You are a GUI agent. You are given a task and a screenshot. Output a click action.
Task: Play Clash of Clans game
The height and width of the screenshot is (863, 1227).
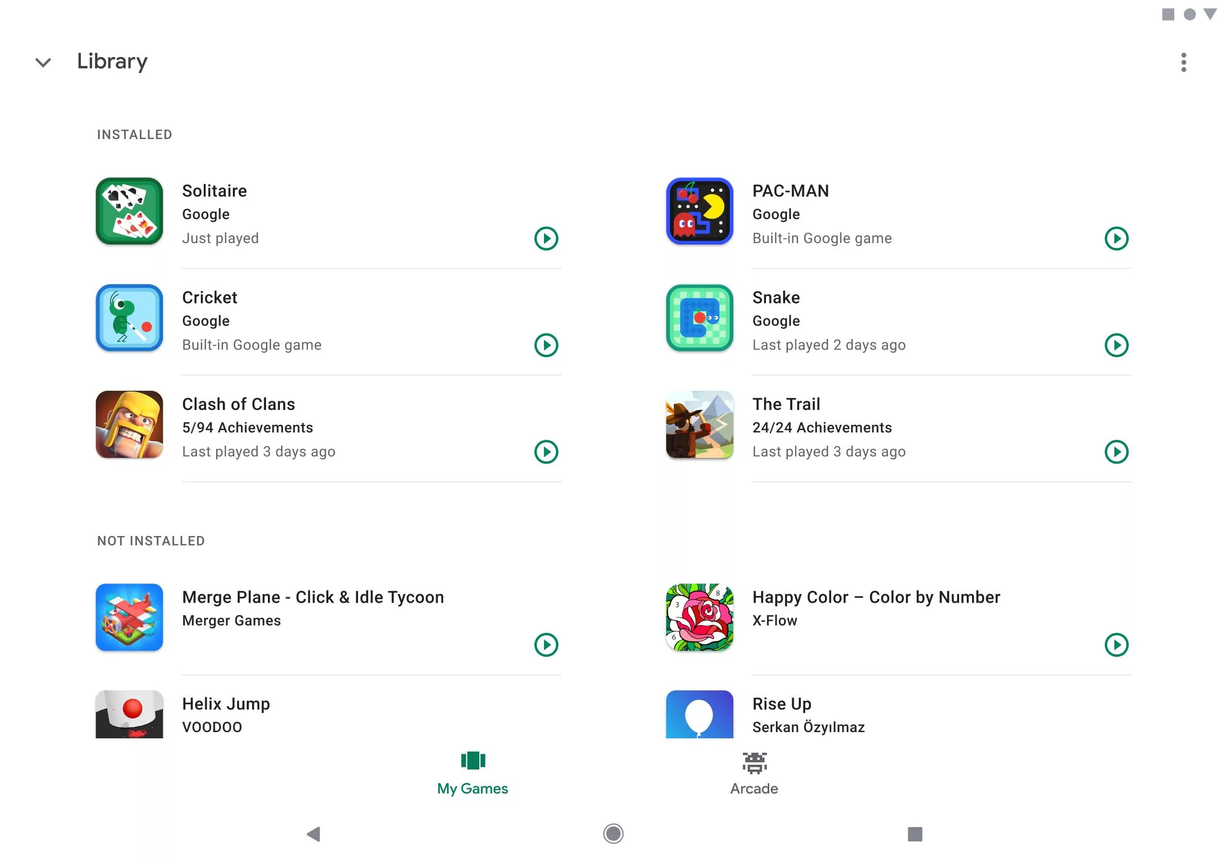tap(546, 451)
